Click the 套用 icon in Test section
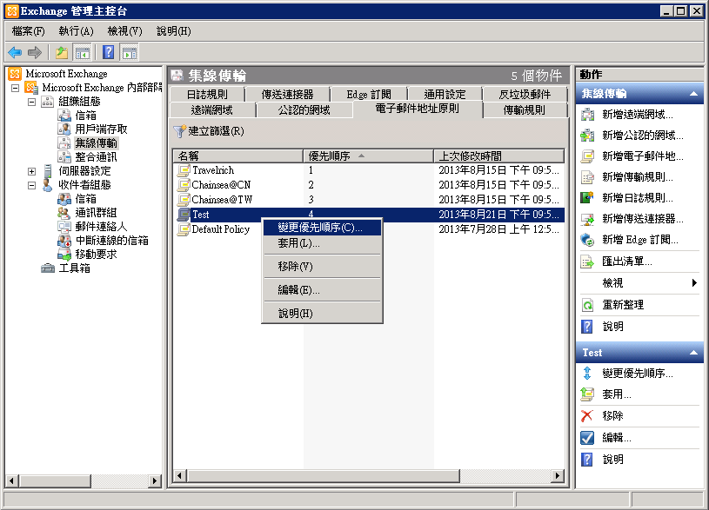Viewport: 709px width, 510px height. pos(587,394)
